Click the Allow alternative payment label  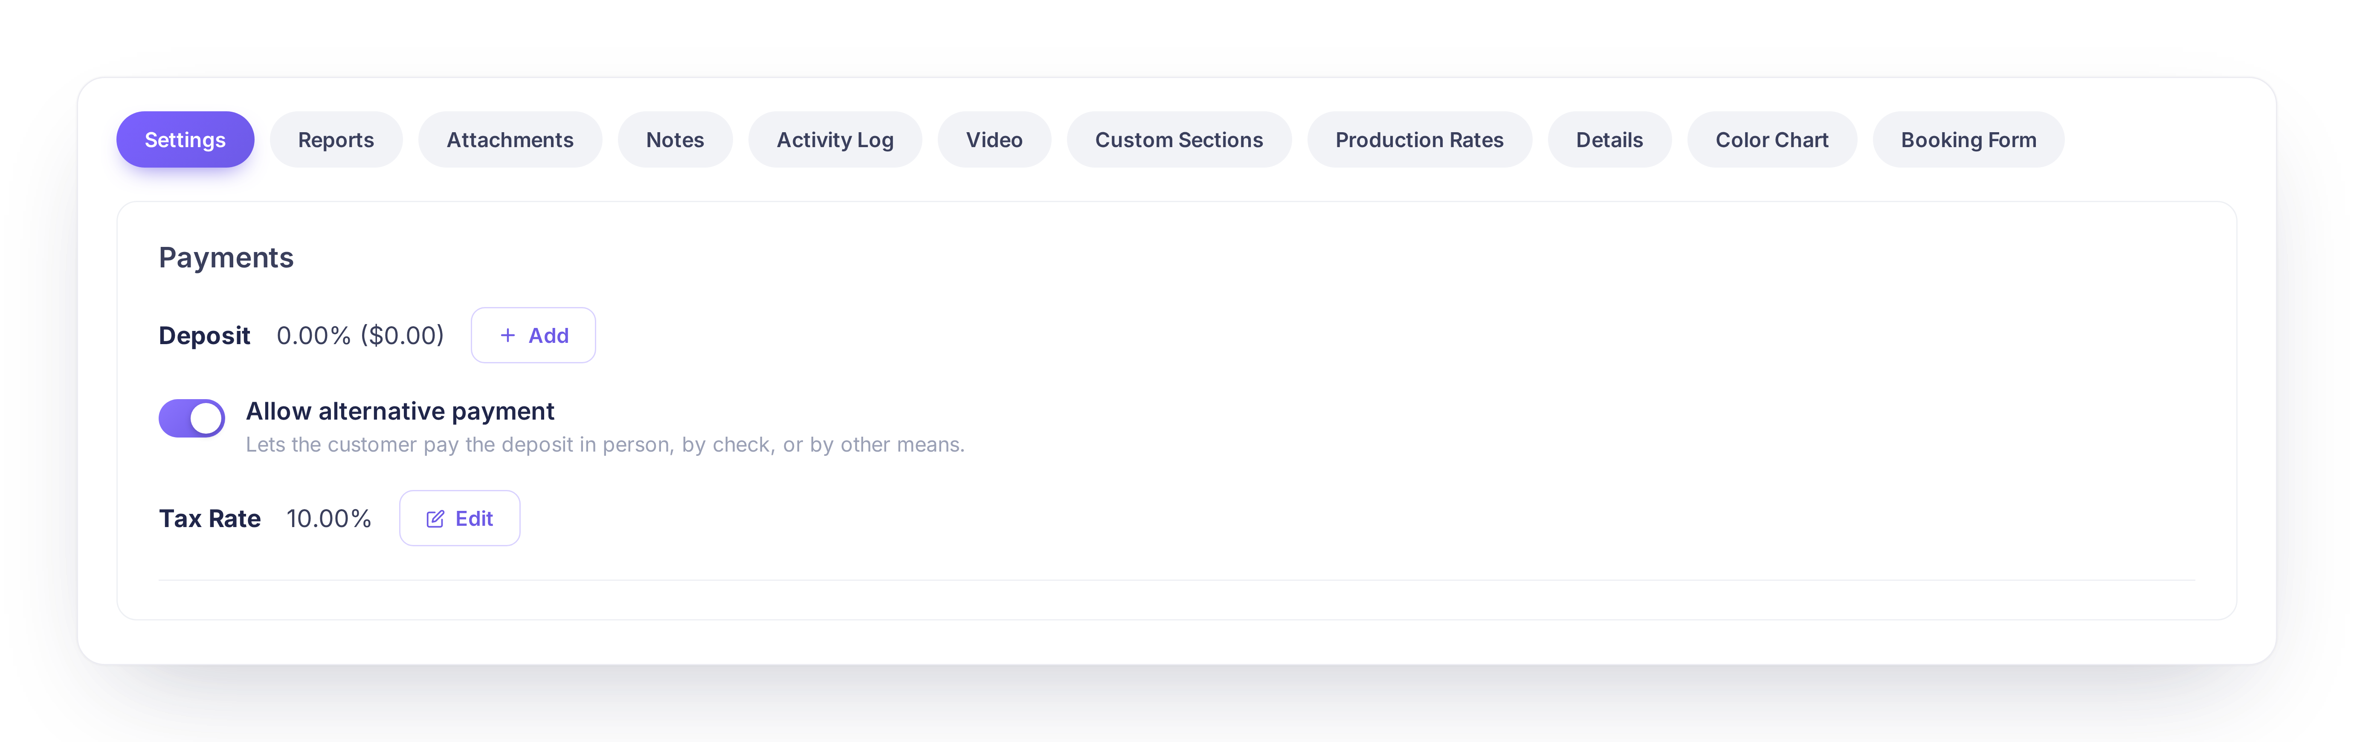coord(400,411)
